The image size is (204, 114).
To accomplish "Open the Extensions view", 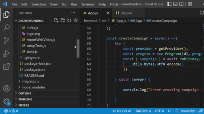I will click(6, 66).
